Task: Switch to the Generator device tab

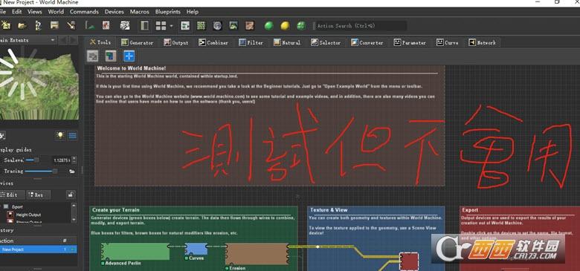Action: [x=137, y=42]
